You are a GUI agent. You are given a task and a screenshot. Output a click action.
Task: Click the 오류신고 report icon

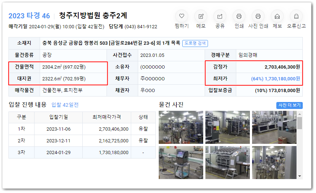pos(296,16)
